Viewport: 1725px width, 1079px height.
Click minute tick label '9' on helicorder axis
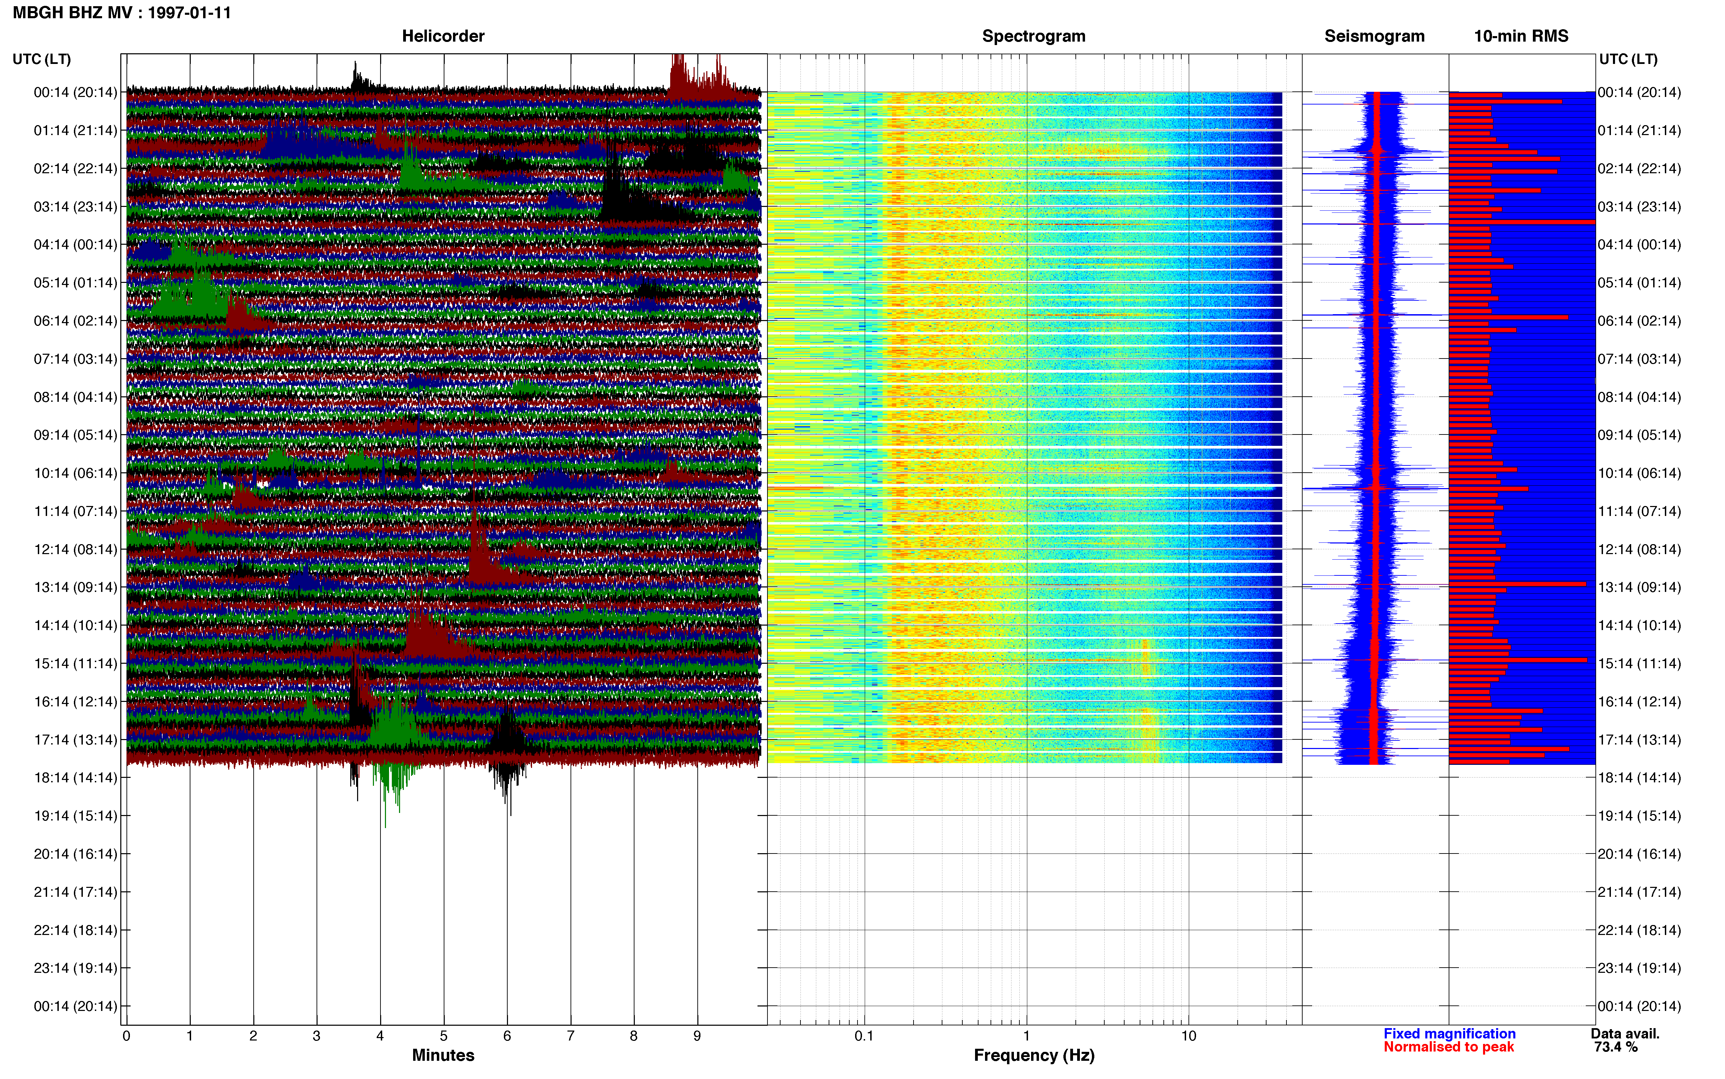pos(697,1036)
